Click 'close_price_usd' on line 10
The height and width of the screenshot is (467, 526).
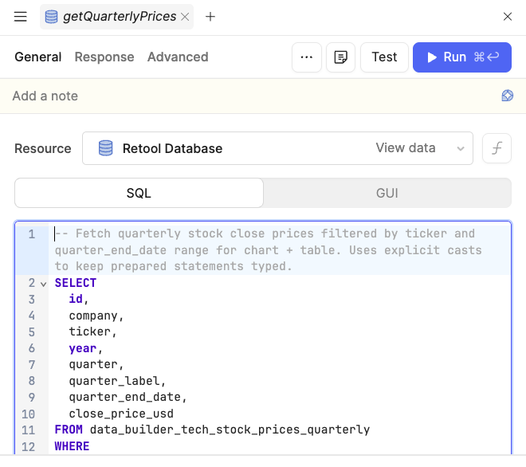[x=121, y=414]
